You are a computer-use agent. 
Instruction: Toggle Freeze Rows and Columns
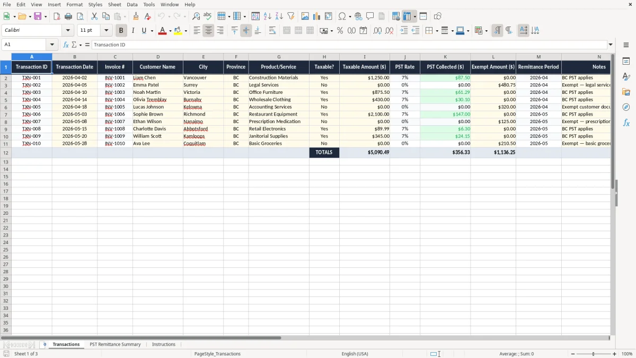coord(407,16)
